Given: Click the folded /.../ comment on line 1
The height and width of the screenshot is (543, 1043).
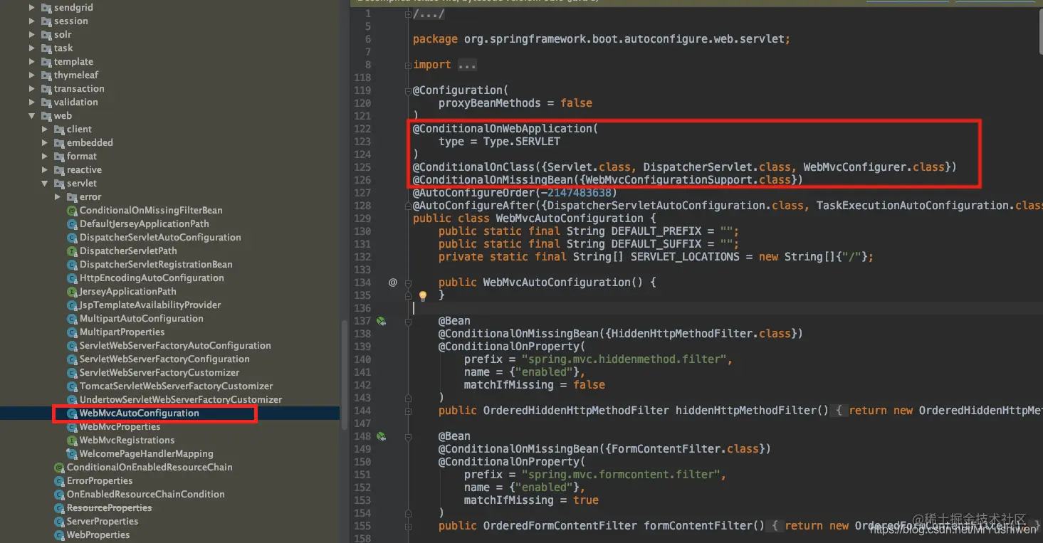Looking at the screenshot, I should click(x=429, y=14).
